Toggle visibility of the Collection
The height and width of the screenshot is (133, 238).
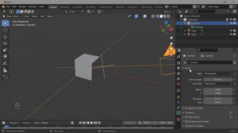(231, 20)
